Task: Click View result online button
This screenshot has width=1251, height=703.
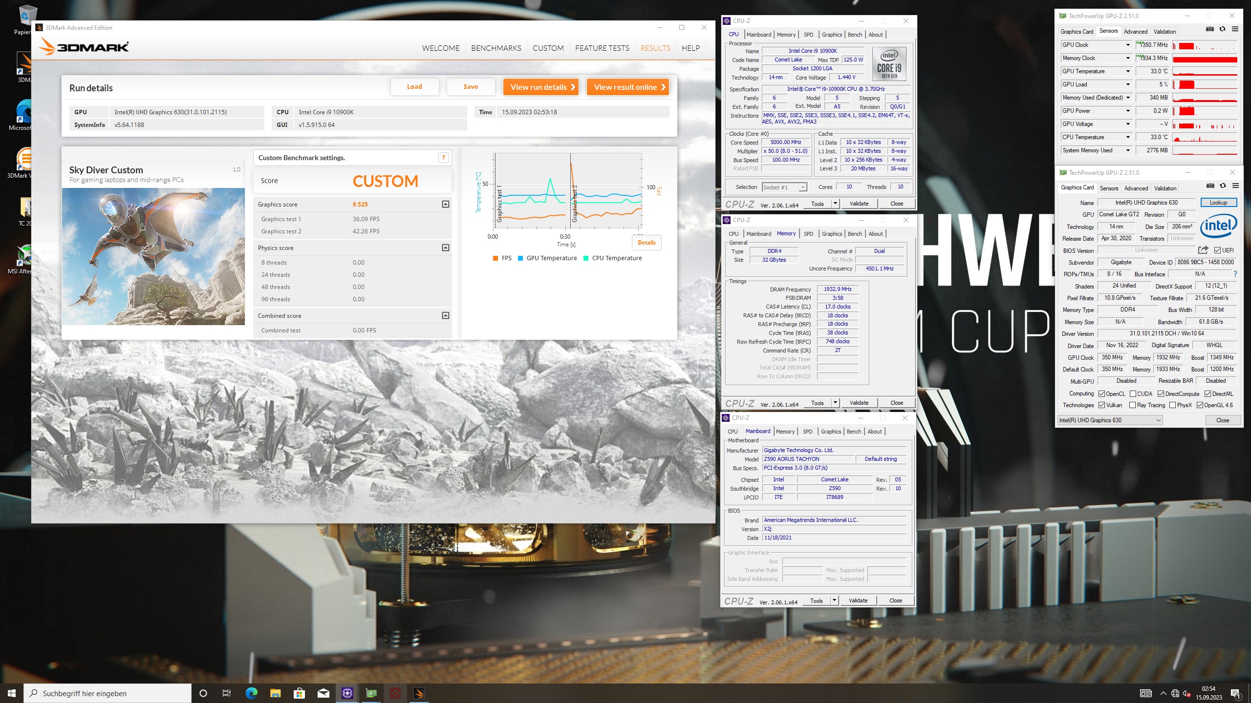Action: click(627, 87)
